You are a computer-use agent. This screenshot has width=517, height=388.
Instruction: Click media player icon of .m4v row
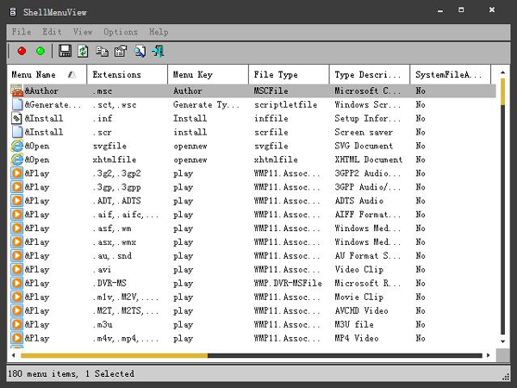[17, 338]
